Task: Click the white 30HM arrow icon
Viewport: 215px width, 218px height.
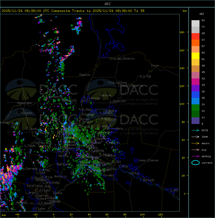Action: point(195,137)
